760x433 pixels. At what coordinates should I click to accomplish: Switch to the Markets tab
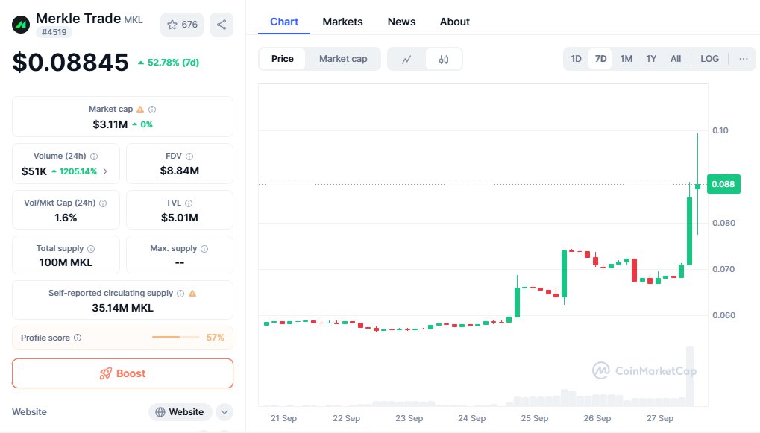pos(342,22)
